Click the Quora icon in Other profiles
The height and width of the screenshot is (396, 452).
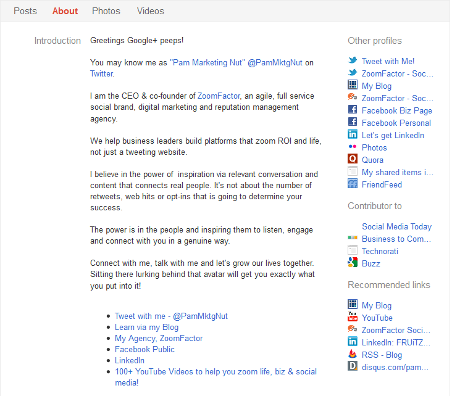(353, 160)
